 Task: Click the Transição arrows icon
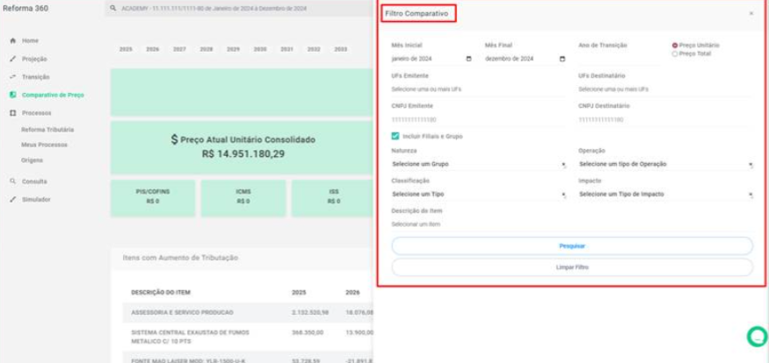point(13,77)
